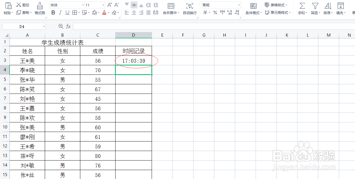Open font settings dialog launcher corner
Viewport: 355px width, 179px height.
[x=120, y=17]
